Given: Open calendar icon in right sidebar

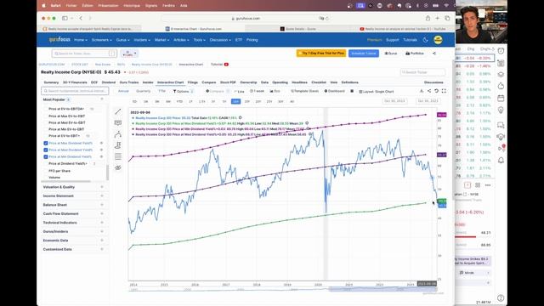Looking at the screenshot, I should pos(501,99).
